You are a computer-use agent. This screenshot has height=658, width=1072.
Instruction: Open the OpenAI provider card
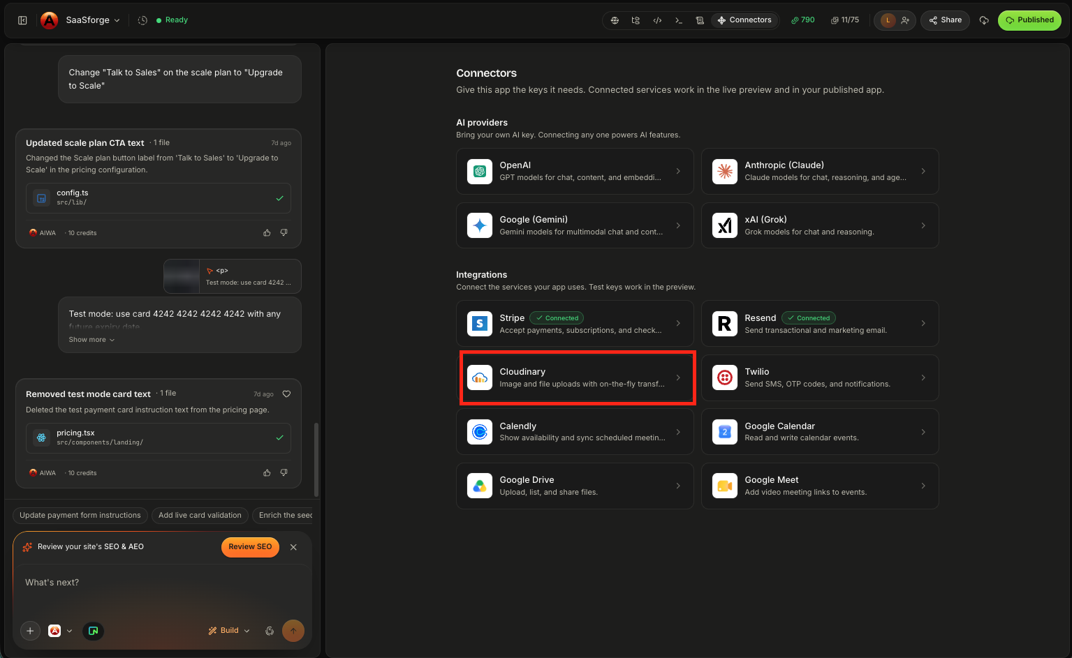(575, 171)
